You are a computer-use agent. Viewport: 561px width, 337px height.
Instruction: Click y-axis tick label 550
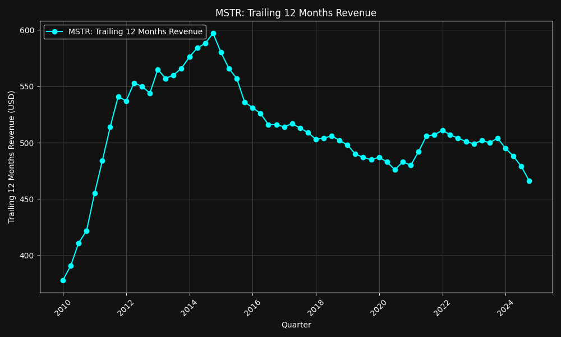click(27, 87)
